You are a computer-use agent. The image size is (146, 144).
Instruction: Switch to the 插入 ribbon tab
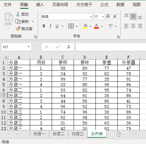pyautogui.click(x=40, y=5)
